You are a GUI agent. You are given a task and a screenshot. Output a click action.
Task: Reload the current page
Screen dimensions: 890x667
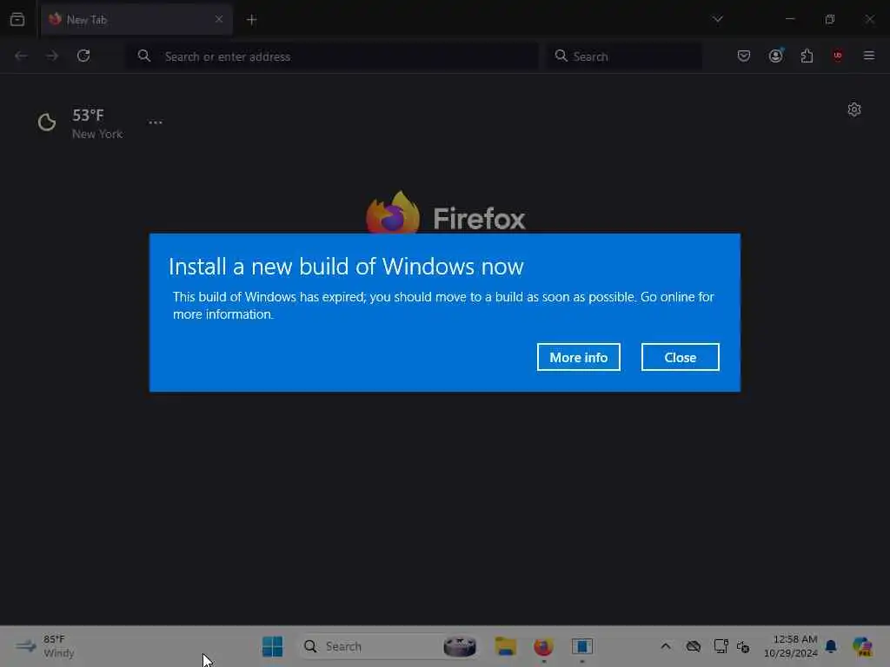coord(83,56)
